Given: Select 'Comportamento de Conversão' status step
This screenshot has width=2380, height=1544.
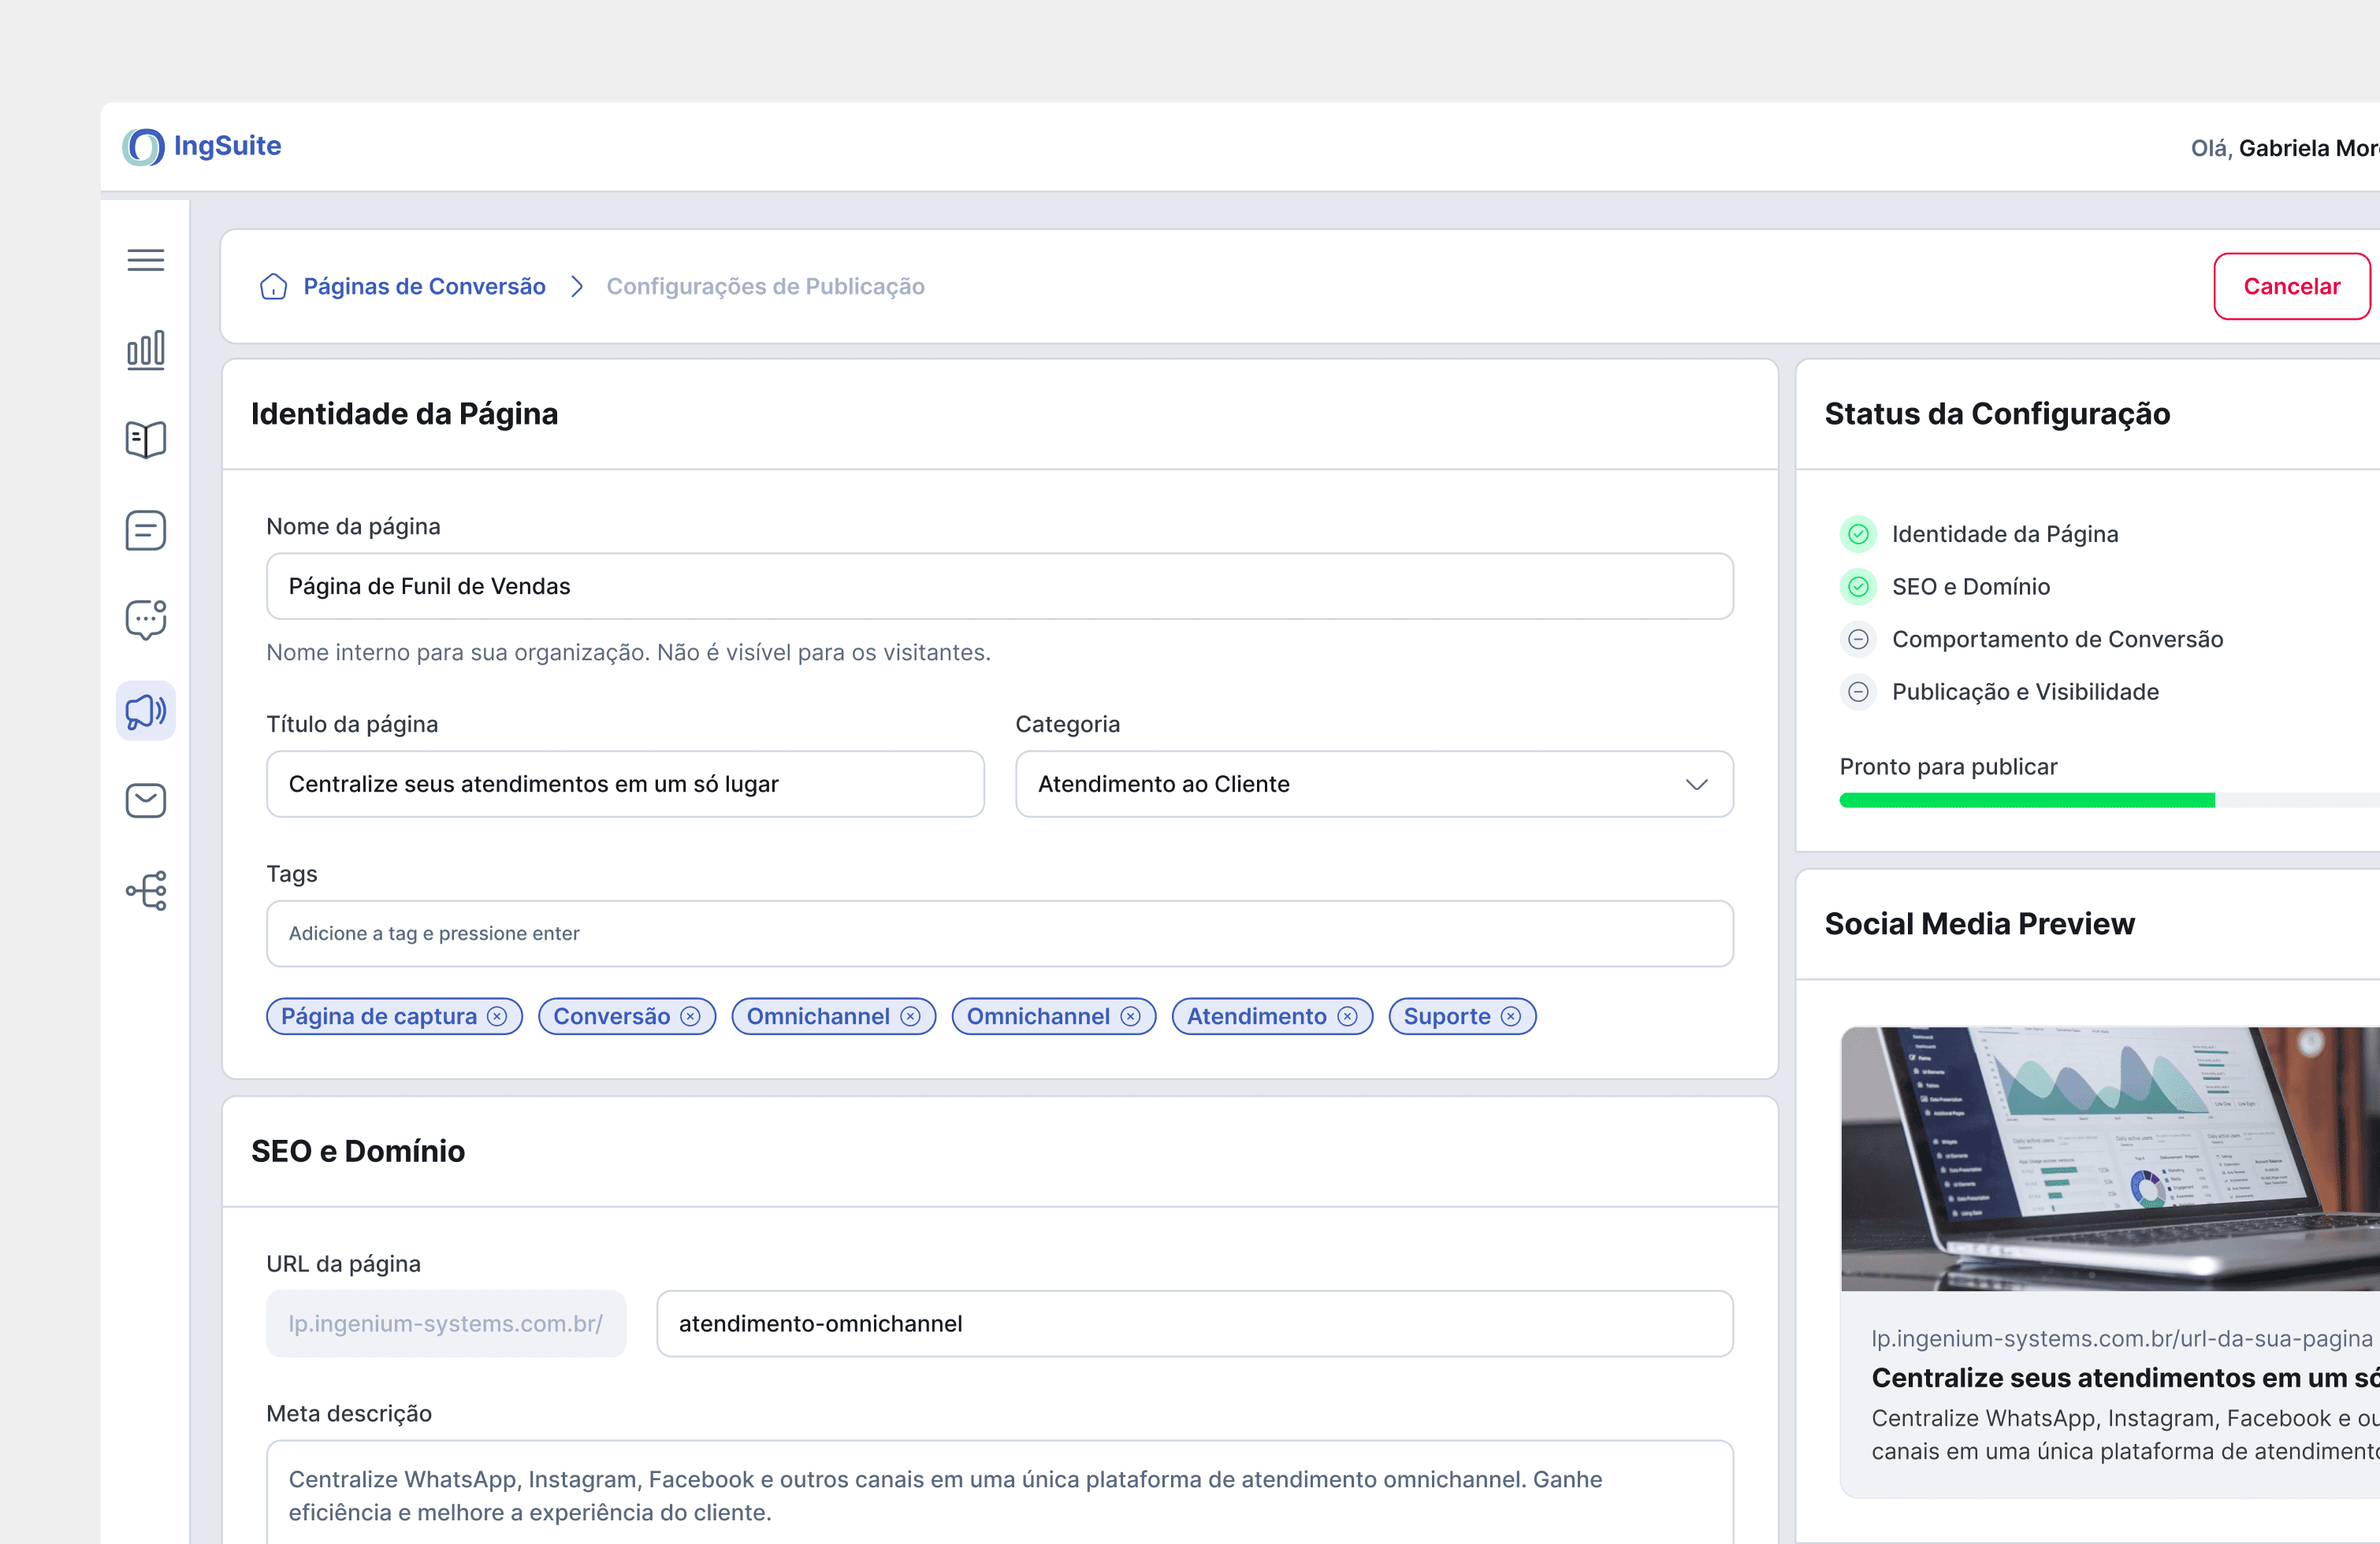Looking at the screenshot, I should click(x=2057, y=640).
